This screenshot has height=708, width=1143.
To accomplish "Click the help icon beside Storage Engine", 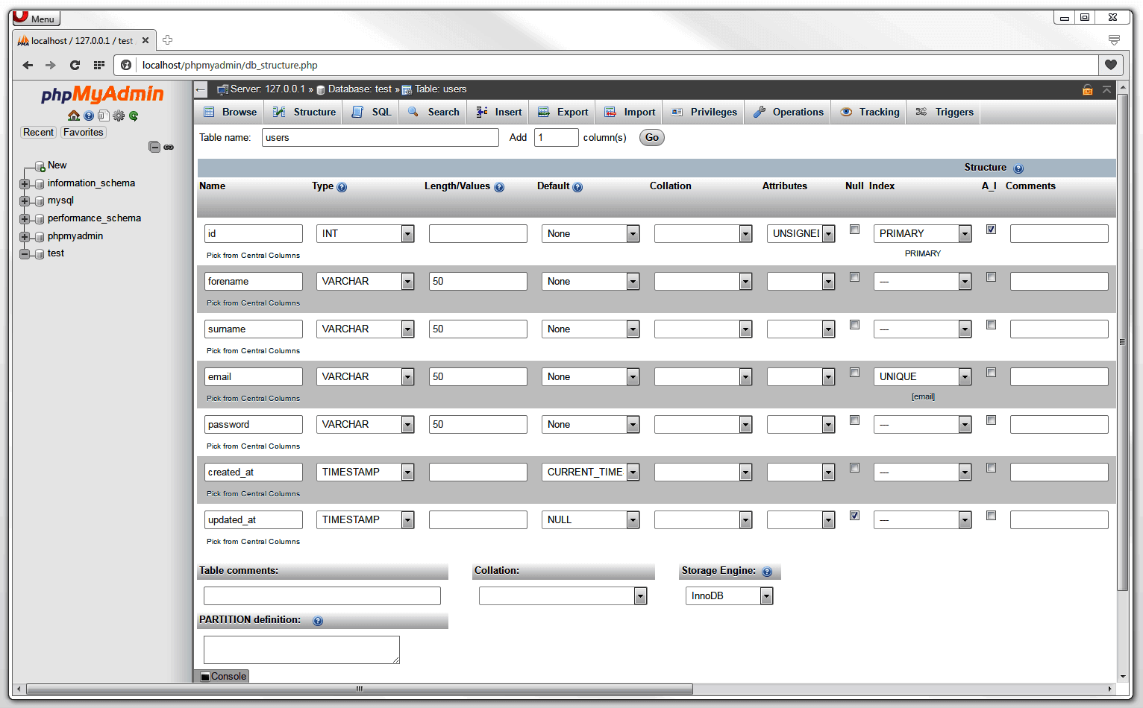I will [x=766, y=572].
